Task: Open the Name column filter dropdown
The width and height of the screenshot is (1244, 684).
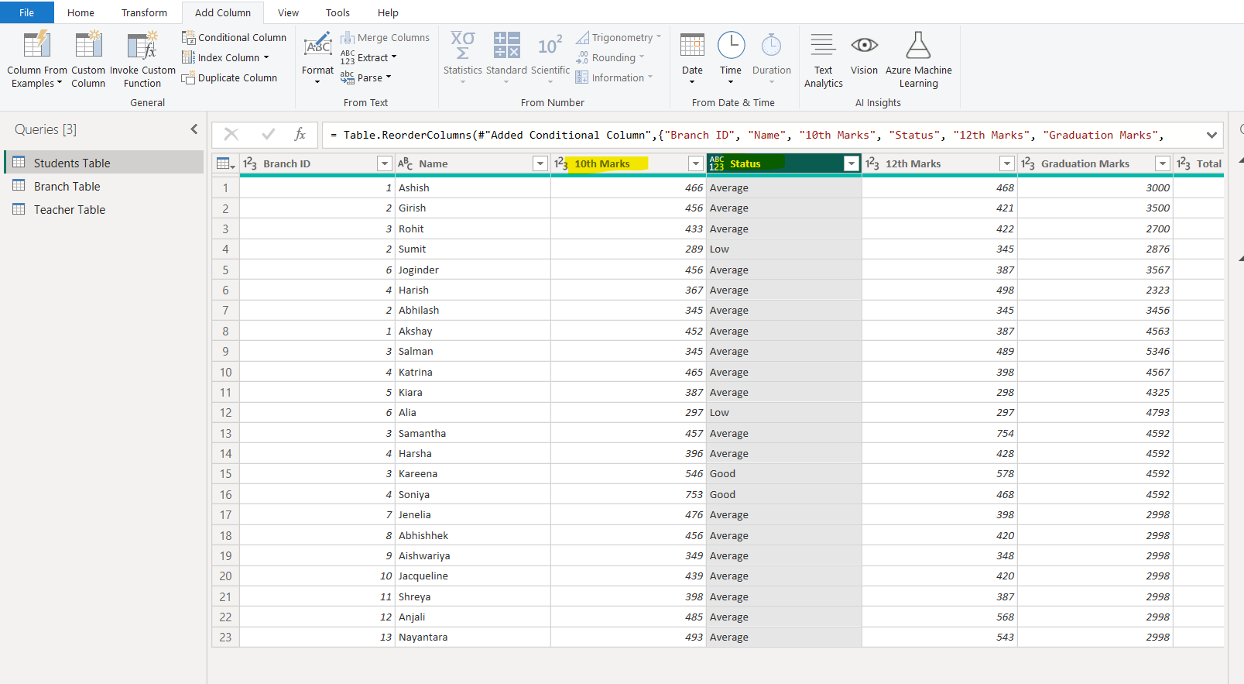Action: pyautogui.click(x=540, y=163)
